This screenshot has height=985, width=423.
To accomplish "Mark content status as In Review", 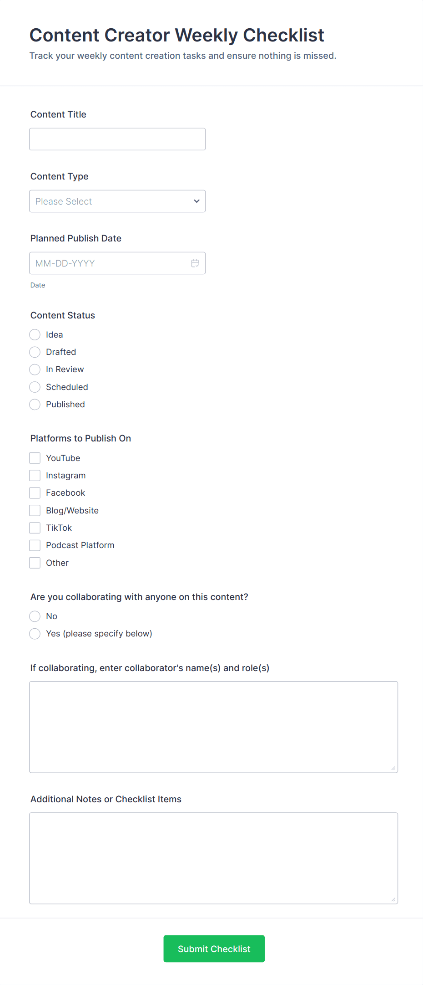I will click(x=35, y=369).
